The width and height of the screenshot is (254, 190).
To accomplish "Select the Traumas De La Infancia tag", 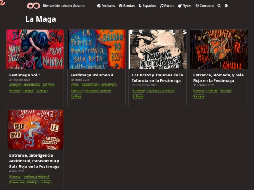I will [160, 91].
